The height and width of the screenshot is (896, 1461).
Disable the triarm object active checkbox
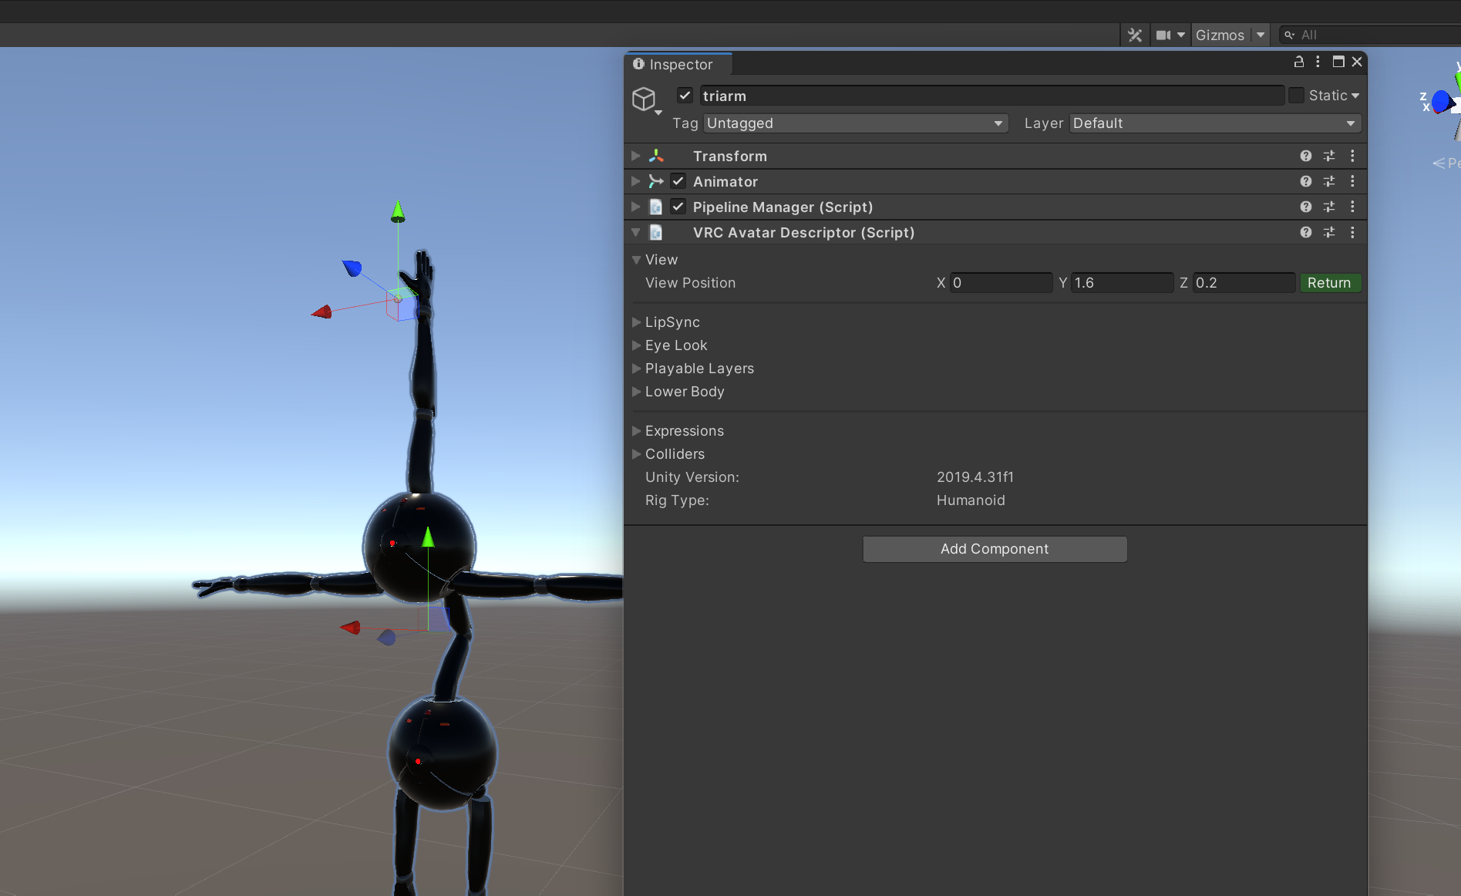[685, 96]
